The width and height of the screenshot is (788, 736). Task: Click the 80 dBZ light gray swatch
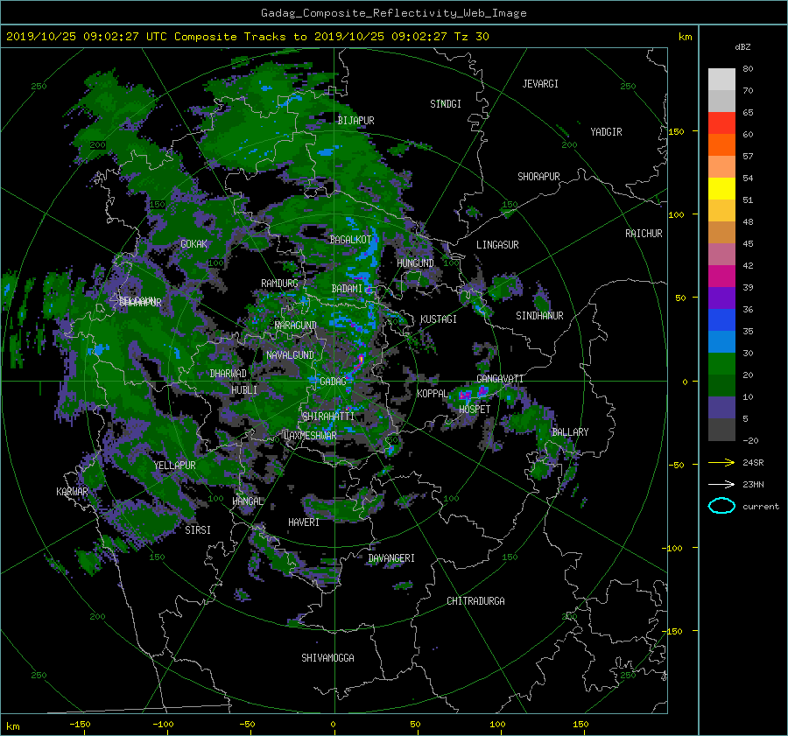[721, 79]
